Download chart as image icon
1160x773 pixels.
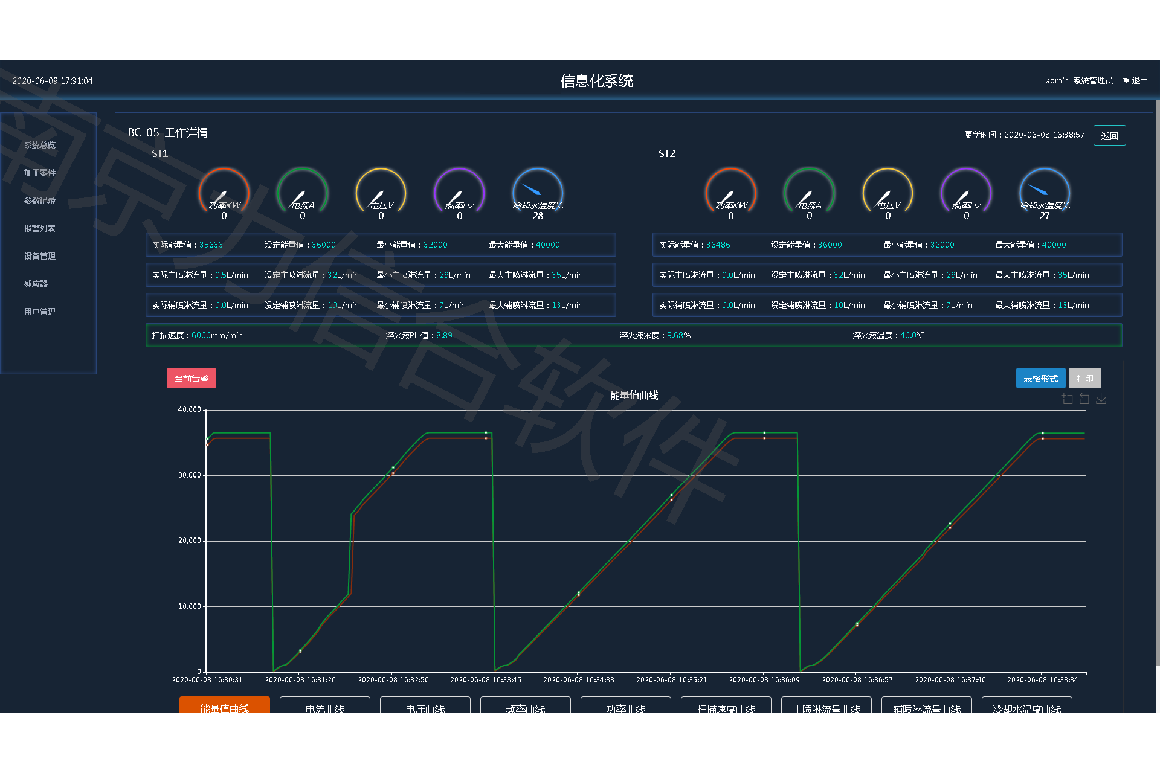1101,399
